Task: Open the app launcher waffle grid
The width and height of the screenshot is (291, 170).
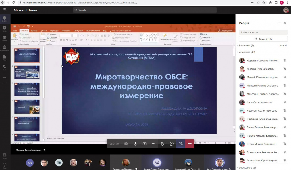Action: click(5, 10)
